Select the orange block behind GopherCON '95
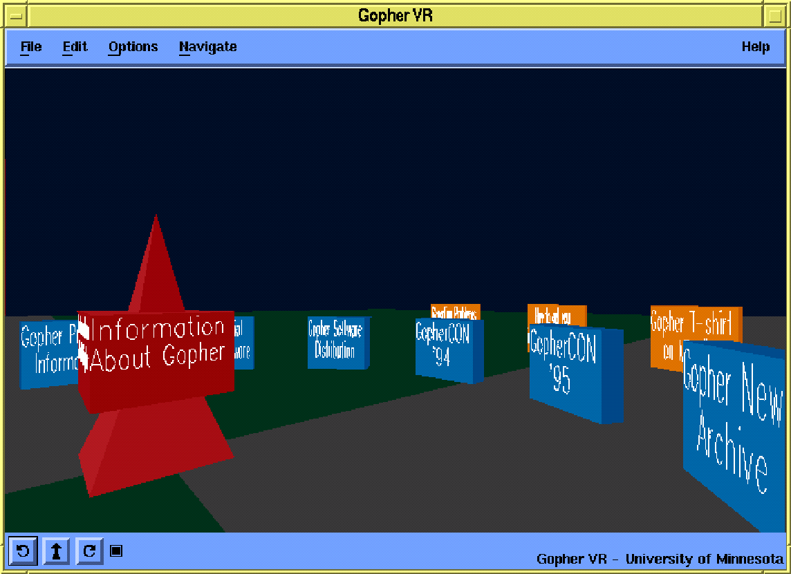Viewport: 791px width, 574px height. point(557,315)
